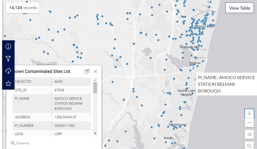This screenshot has width=257, height=149.
Task: Click the PI_NAME AMOCO map tooltip
Action: [x=226, y=84]
